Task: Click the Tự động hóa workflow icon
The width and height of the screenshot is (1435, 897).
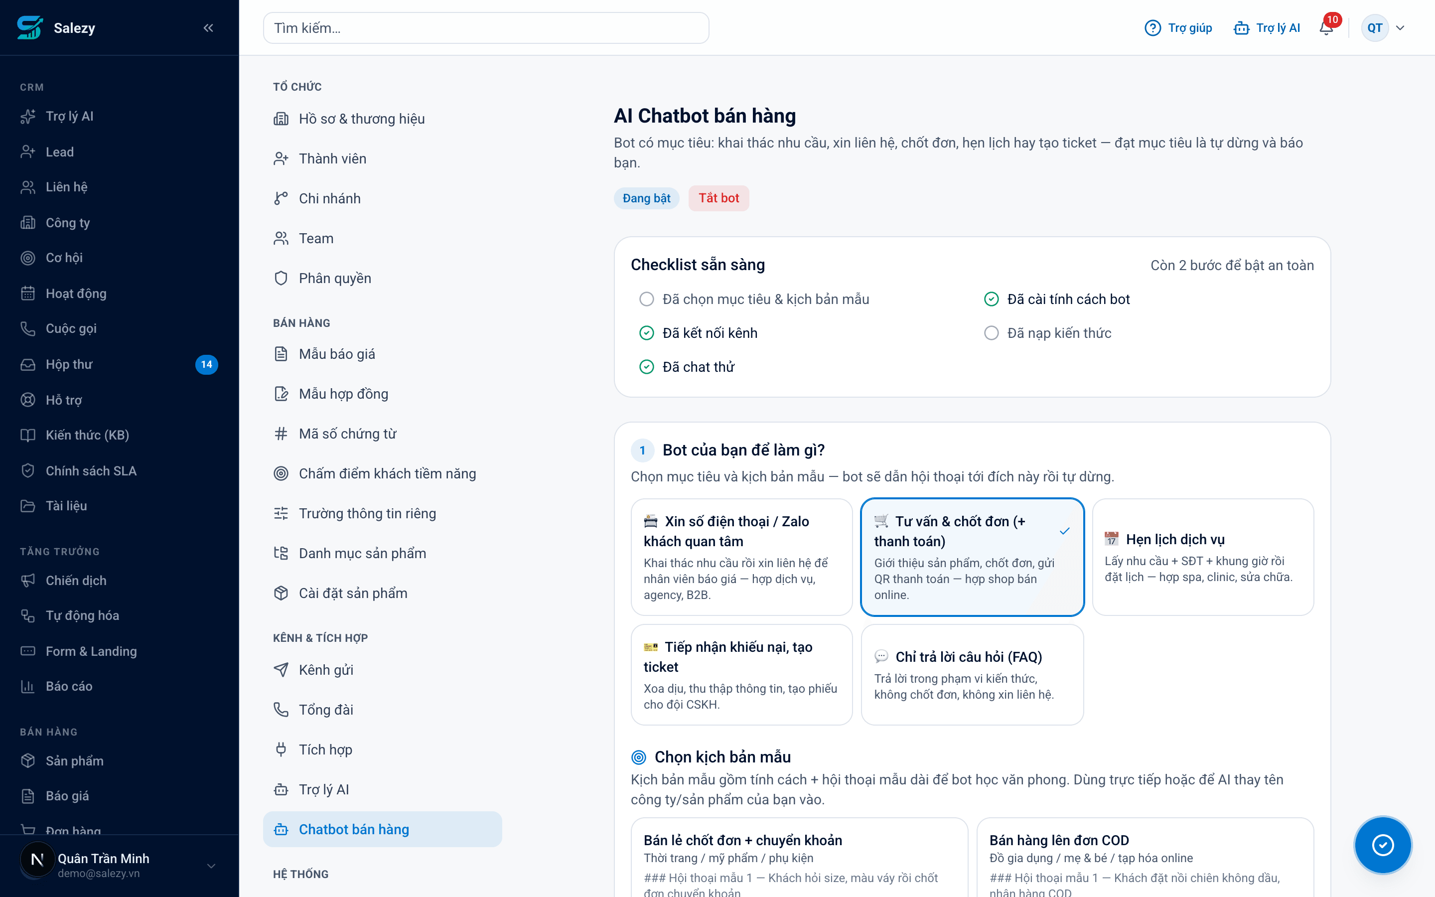Action: click(x=28, y=616)
